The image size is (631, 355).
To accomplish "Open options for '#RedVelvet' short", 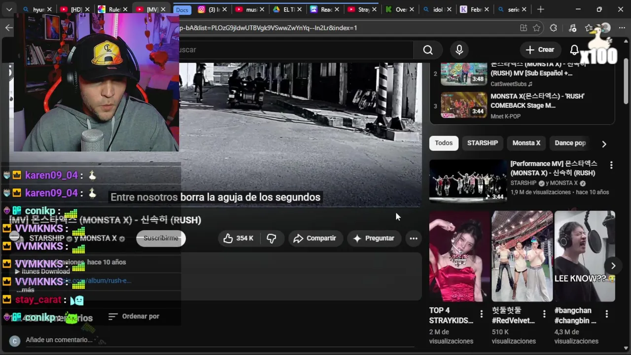I will (544, 314).
